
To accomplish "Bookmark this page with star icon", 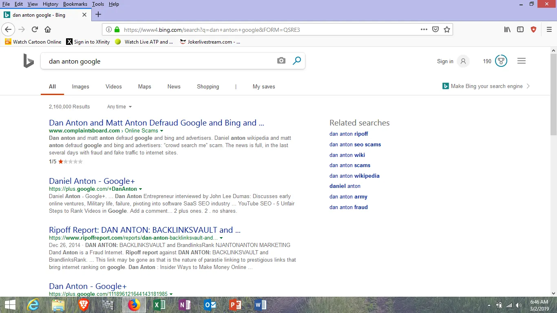I will pyautogui.click(x=447, y=29).
